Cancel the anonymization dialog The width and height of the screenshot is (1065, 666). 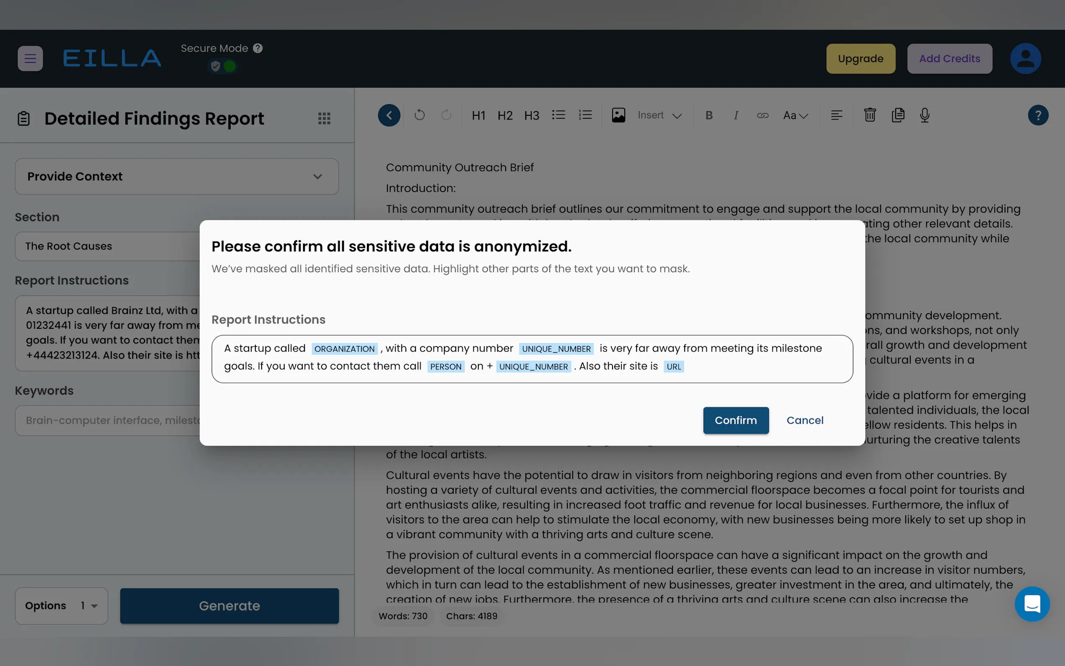pyautogui.click(x=805, y=420)
